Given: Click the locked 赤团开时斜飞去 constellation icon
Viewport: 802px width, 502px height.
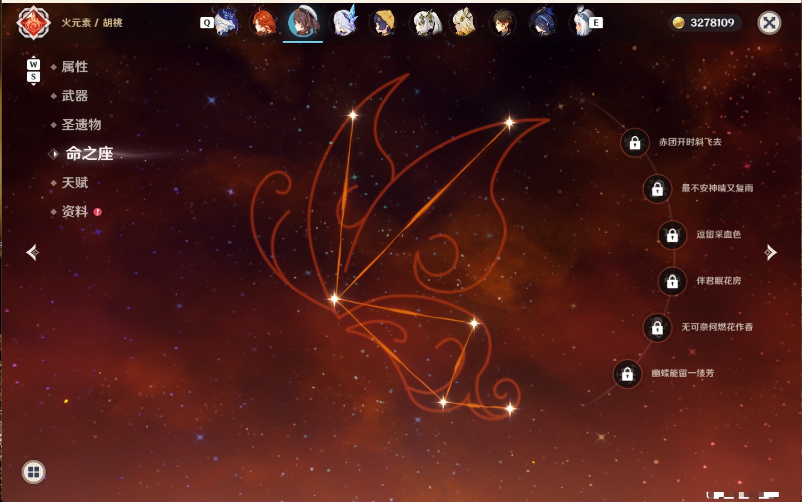Looking at the screenshot, I should click(x=635, y=143).
